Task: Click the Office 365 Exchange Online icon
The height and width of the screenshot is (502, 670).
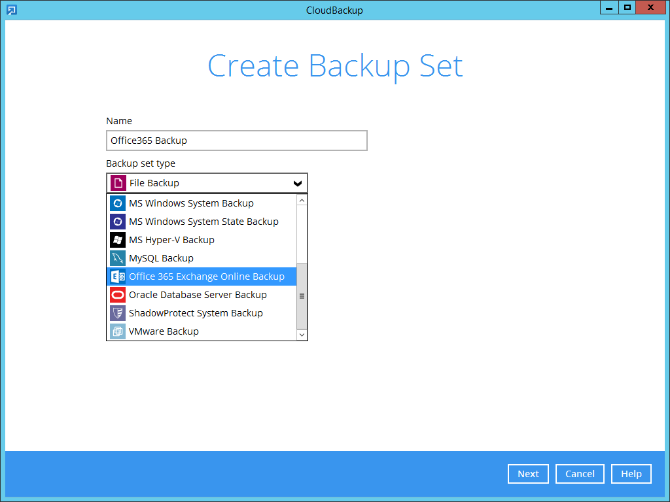Action: (118, 276)
